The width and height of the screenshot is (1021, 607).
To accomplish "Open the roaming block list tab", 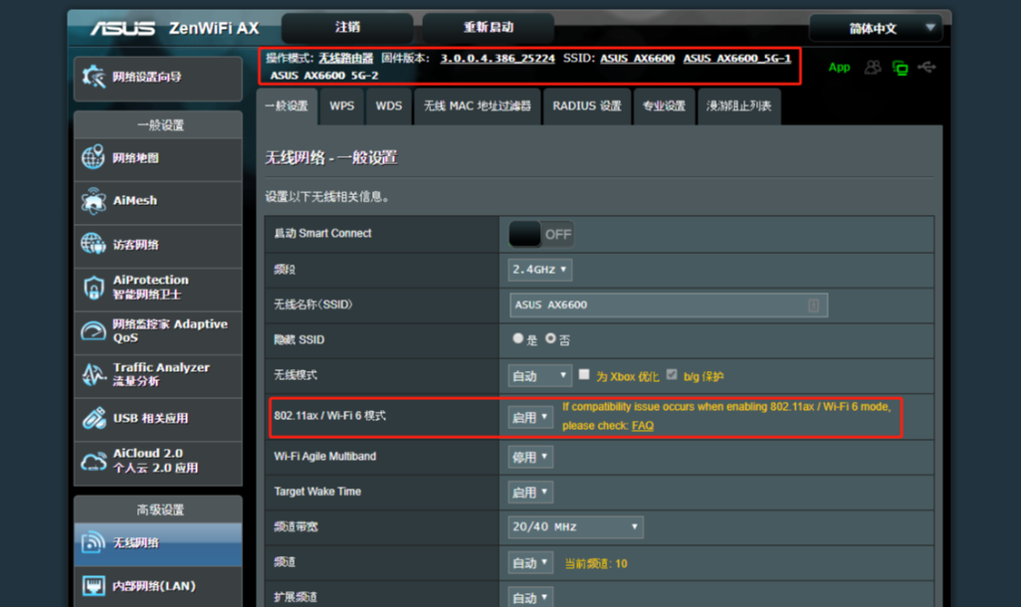I will (739, 106).
